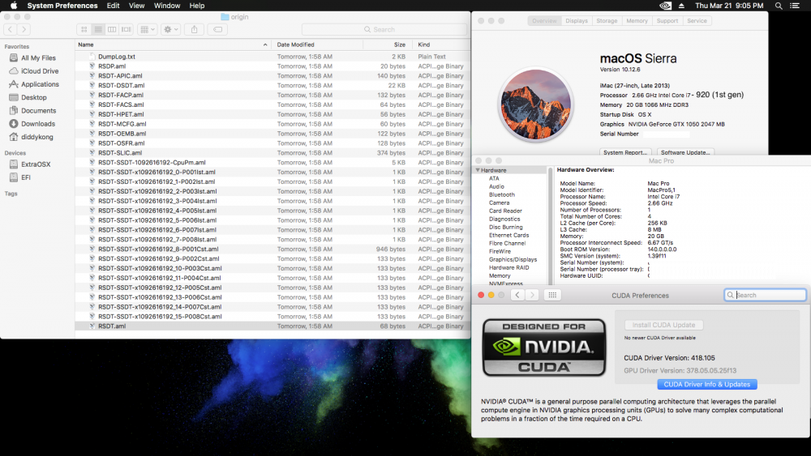
Task: Click the Software Update button
Action: pyautogui.click(x=685, y=152)
